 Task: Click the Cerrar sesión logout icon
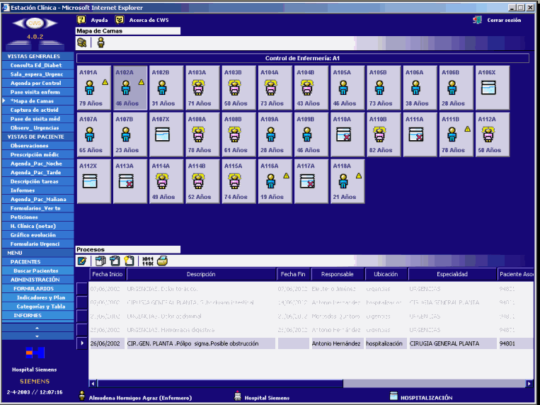(478, 20)
